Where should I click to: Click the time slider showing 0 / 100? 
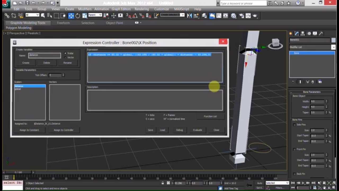pos(19,172)
